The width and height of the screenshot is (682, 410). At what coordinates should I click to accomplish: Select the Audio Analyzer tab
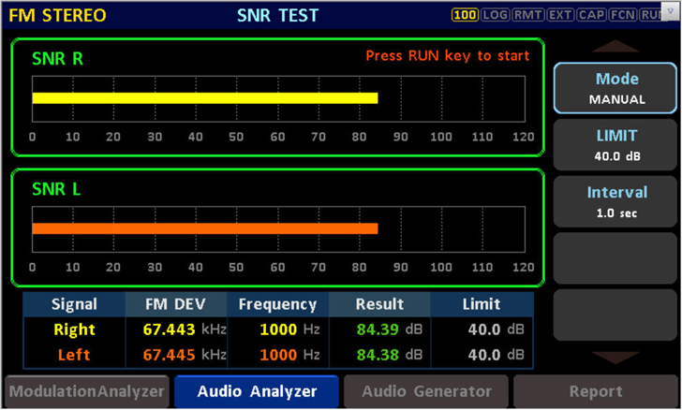[257, 391]
